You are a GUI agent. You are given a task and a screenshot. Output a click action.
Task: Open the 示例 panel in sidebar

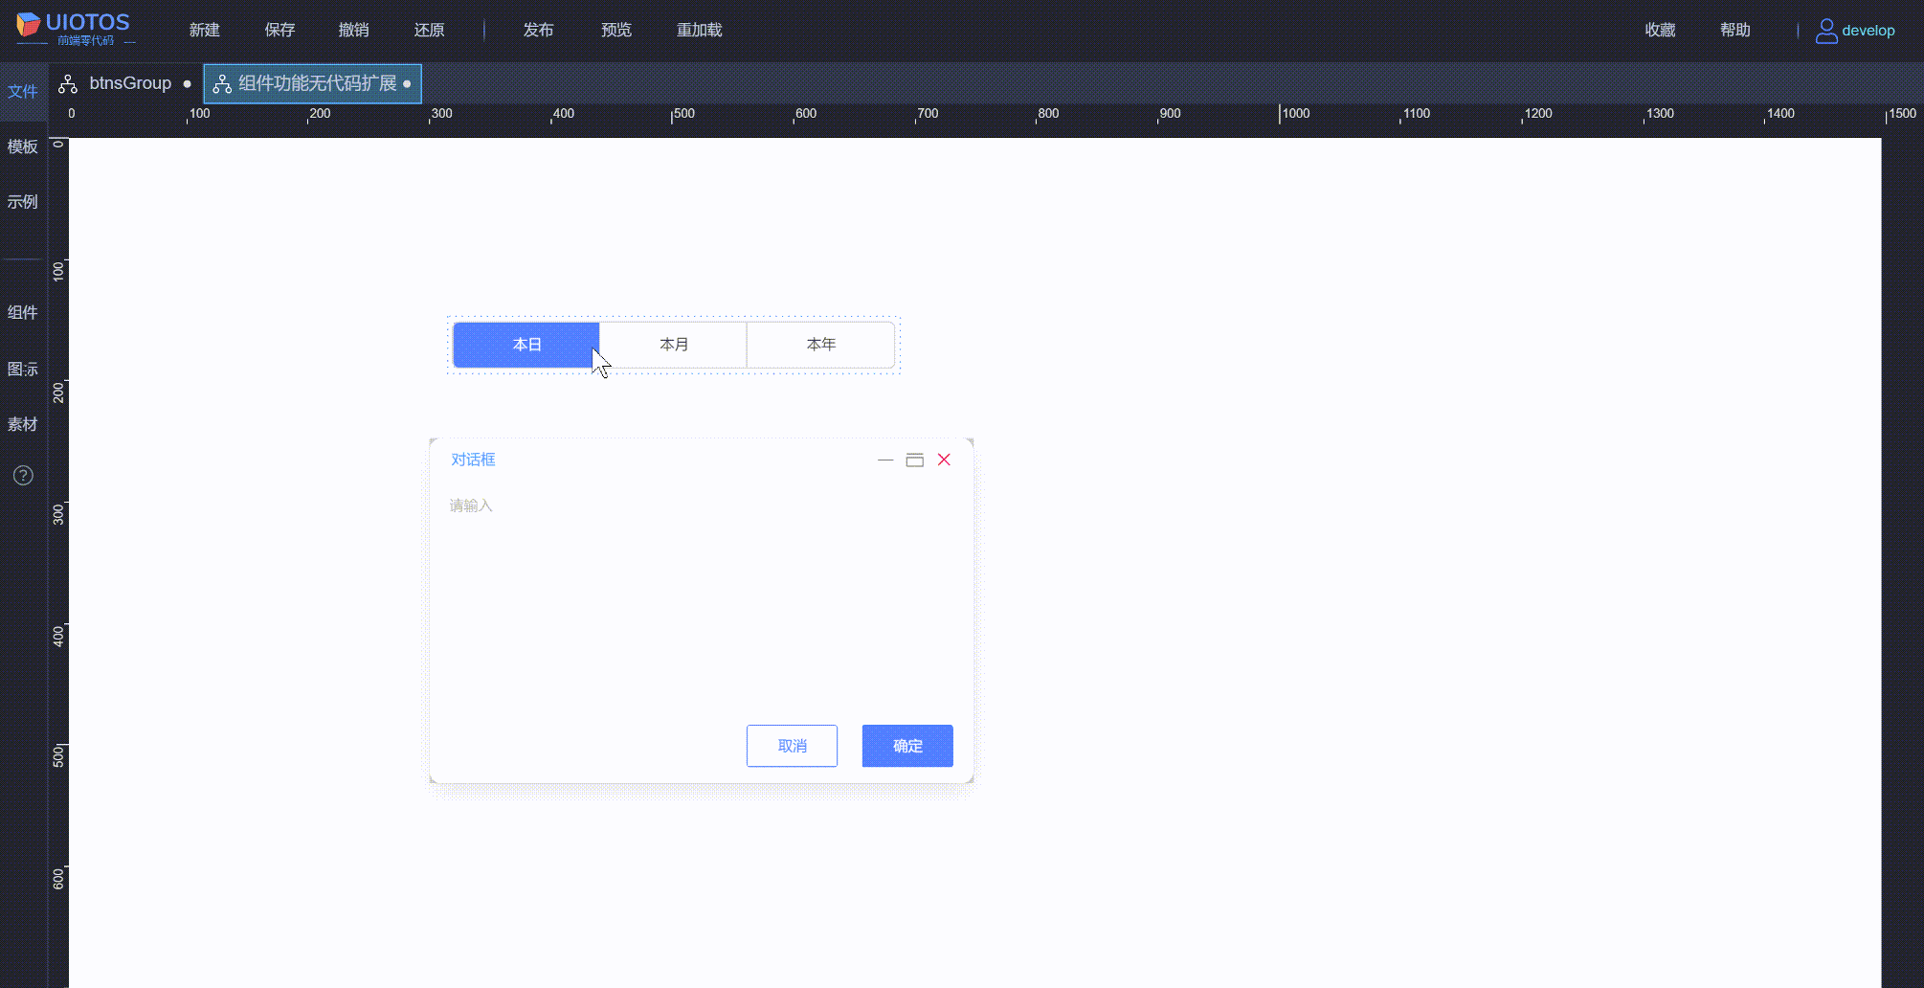[22, 202]
